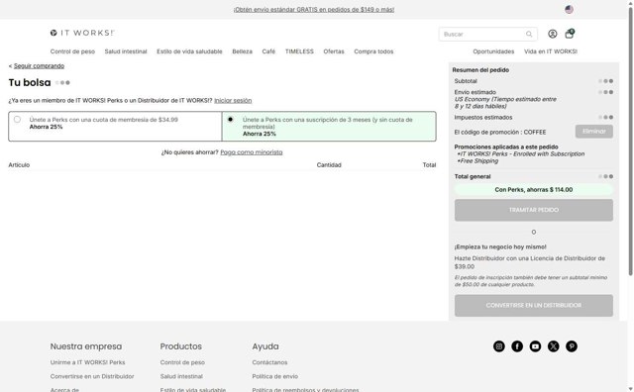Image resolution: width=634 pixels, height=392 pixels.
Task: Open the Pinterest social icon
Action: point(572,346)
